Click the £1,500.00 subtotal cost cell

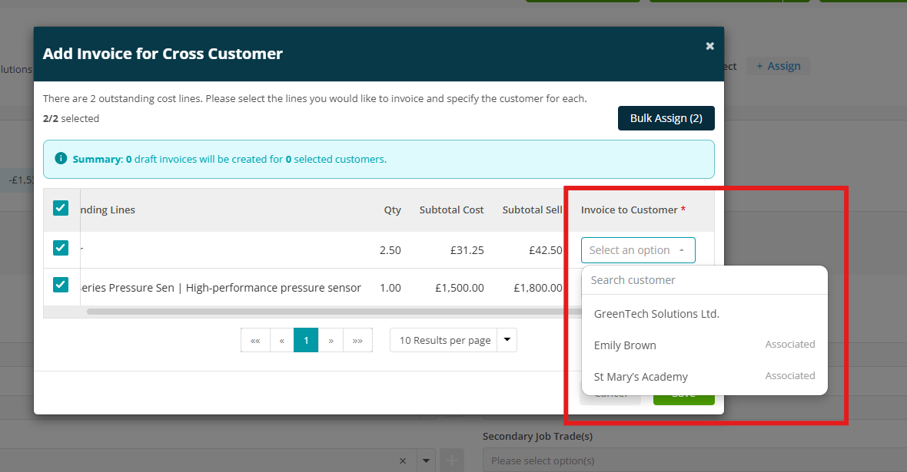[460, 288]
